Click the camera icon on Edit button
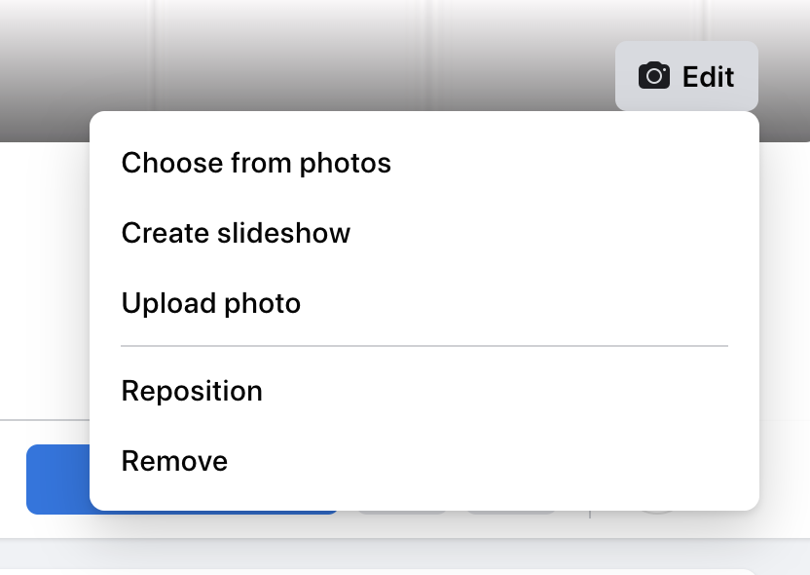Viewport: 810px width, 575px height. coord(653,76)
